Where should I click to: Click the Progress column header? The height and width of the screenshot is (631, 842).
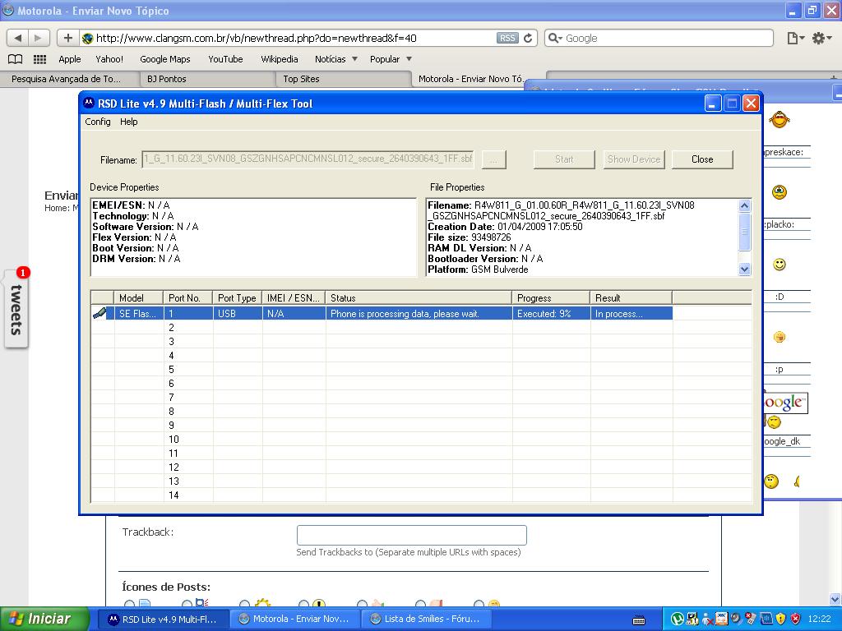point(552,297)
